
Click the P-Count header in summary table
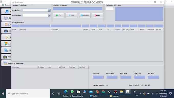pyautogui.click(x=43, y=67)
